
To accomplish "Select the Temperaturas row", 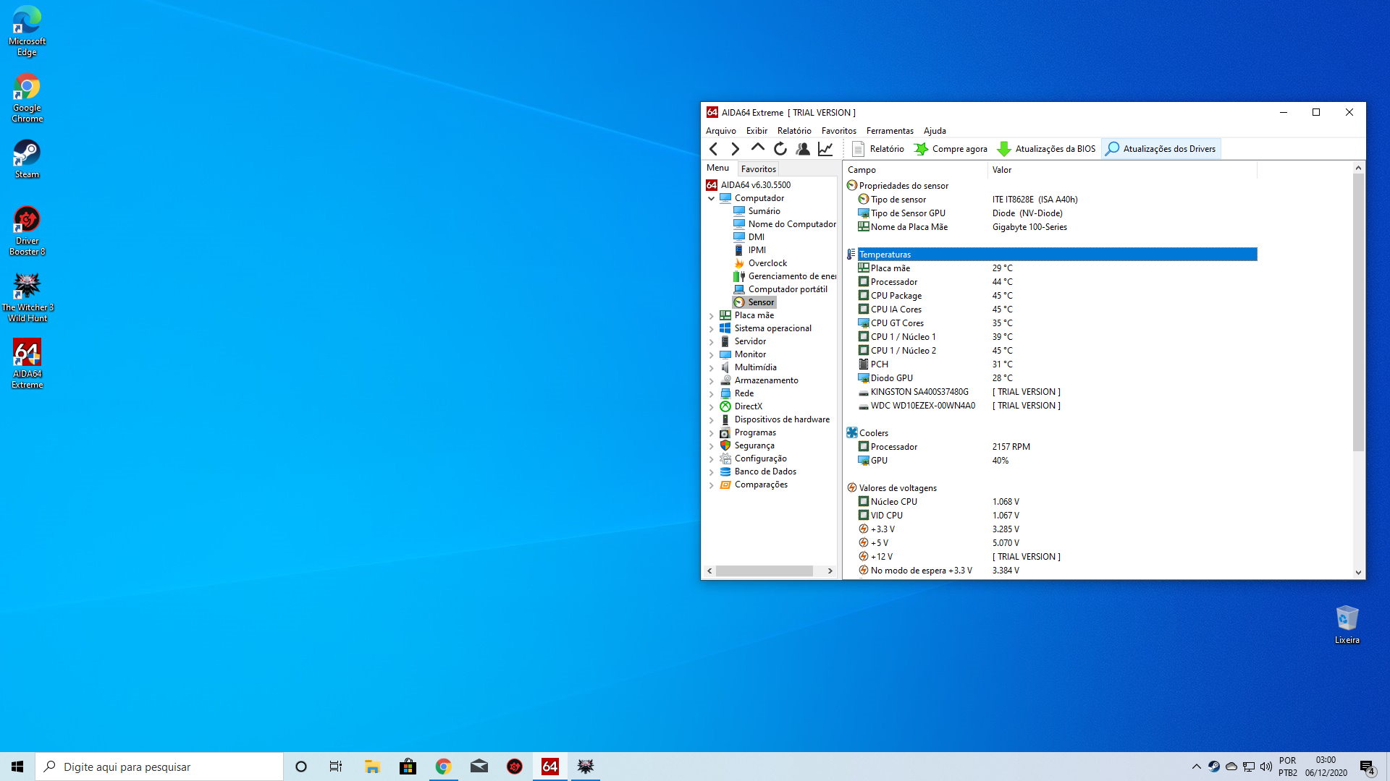I will pyautogui.click(x=1051, y=255).
